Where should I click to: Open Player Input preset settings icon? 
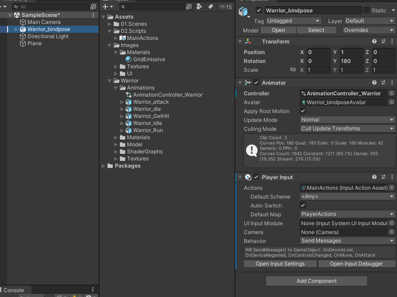tap(383, 177)
